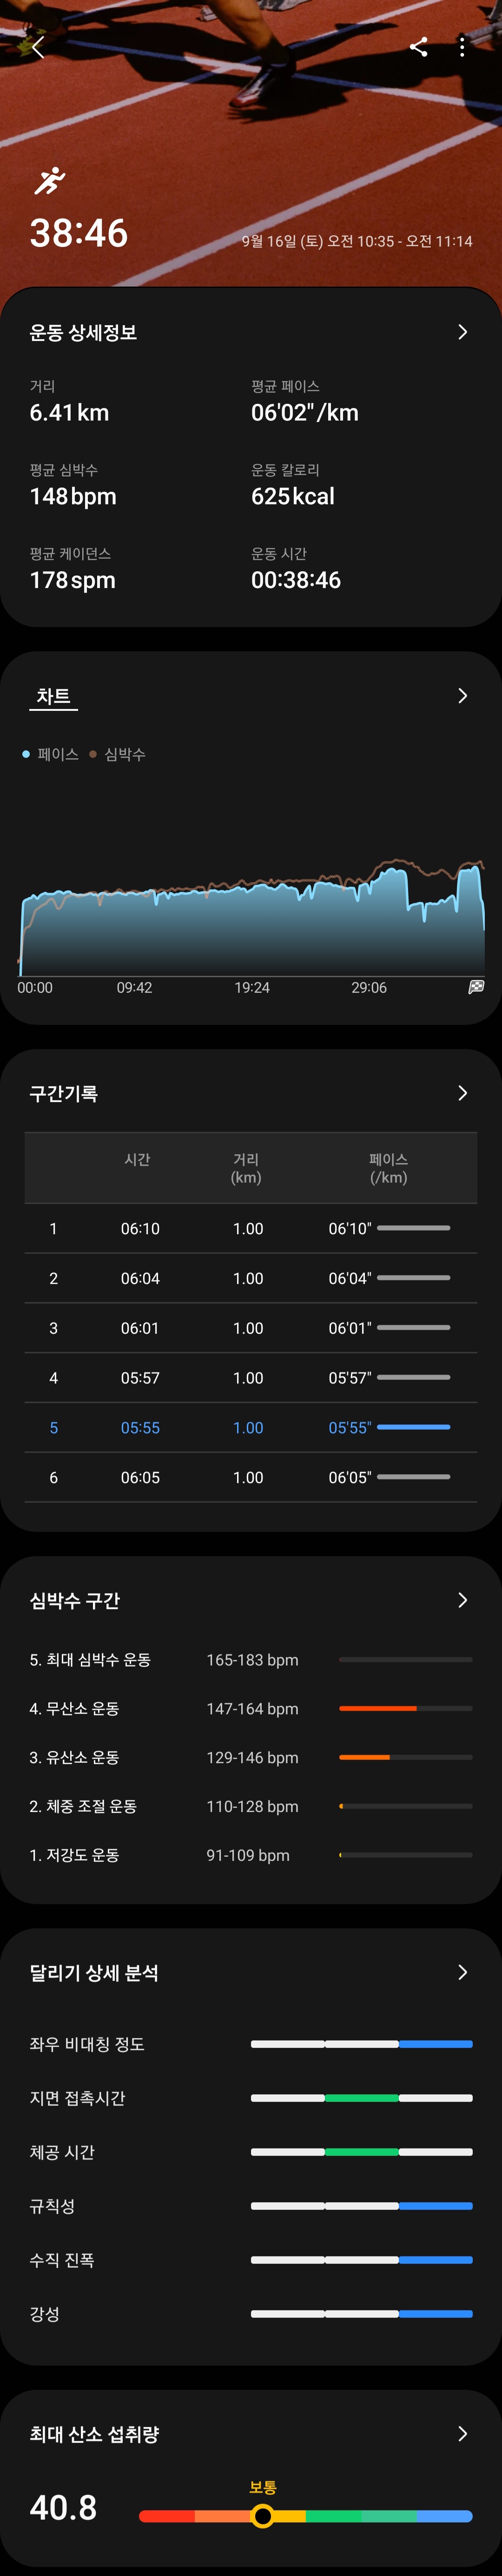The height and width of the screenshot is (2576, 502).
Task: Open the three-dot more options menu
Action: 462,47
